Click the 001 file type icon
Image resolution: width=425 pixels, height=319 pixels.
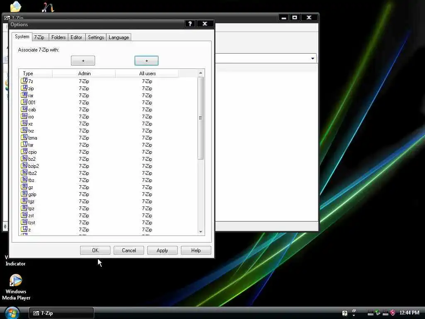tap(24, 102)
